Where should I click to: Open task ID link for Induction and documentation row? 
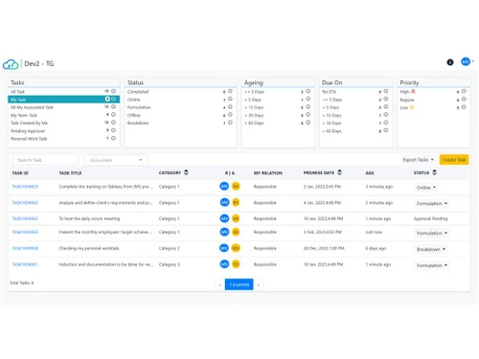click(25, 264)
